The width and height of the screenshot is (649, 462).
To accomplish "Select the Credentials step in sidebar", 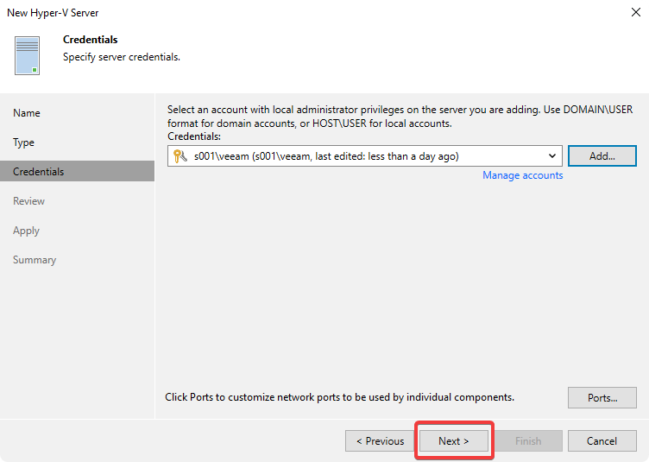I will 39,172.
